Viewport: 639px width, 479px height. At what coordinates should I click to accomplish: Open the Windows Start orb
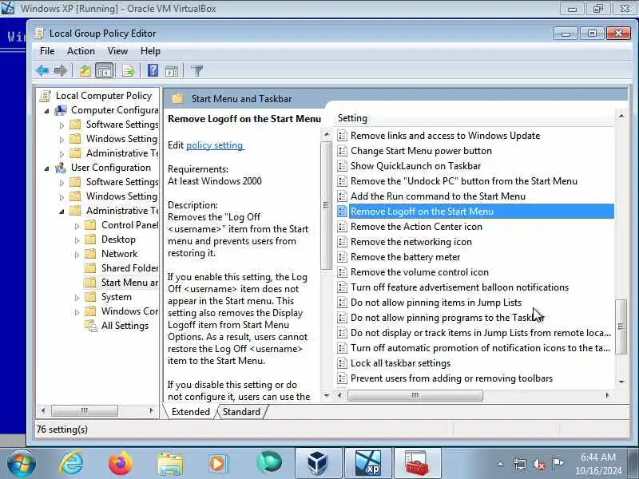point(22,464)
